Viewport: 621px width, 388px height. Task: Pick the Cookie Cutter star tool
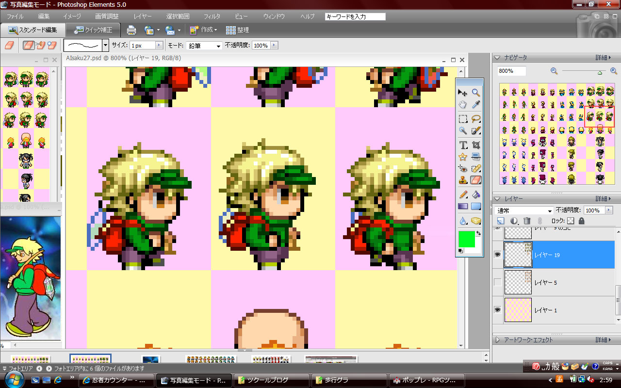click(463, 157)
